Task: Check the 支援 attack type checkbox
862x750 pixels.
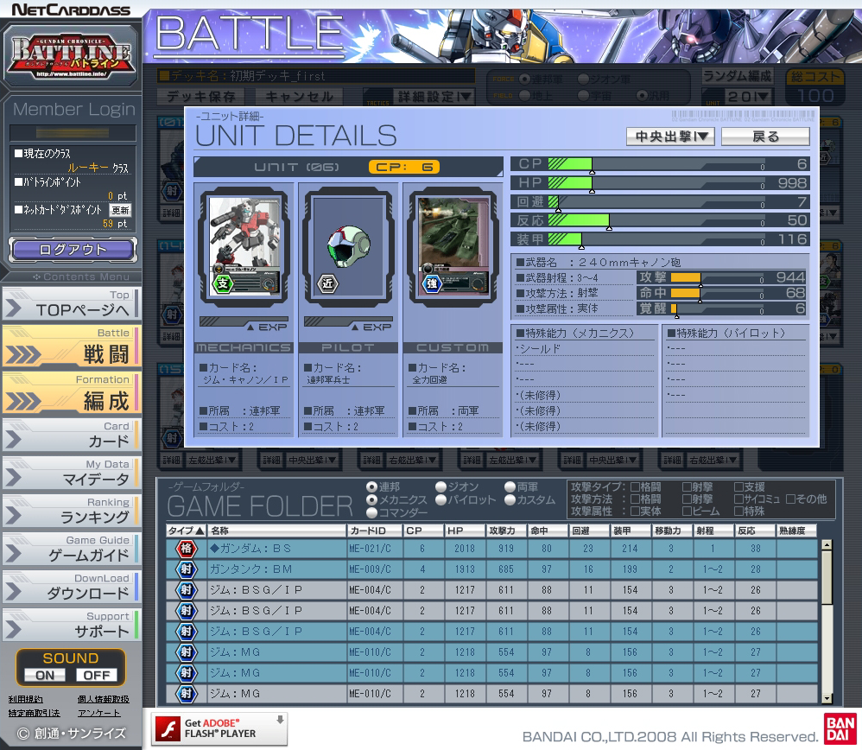Action: (738, 486)
